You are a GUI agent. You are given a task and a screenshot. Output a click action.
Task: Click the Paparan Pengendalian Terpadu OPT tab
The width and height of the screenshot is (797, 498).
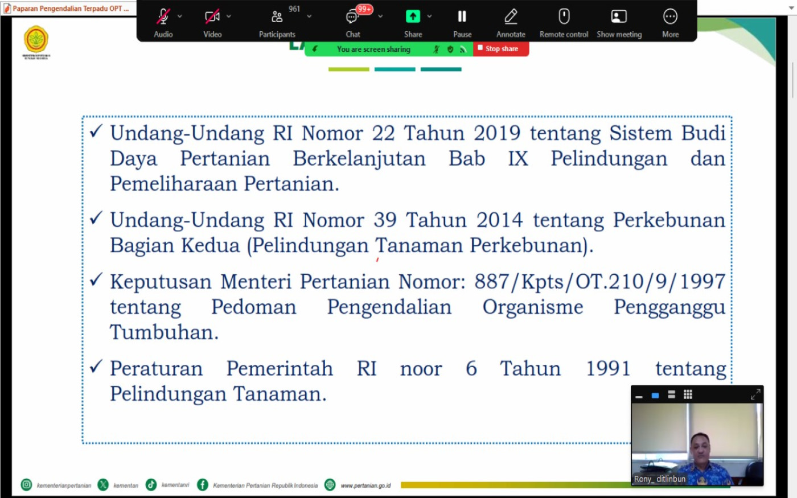tap(68, 9)
